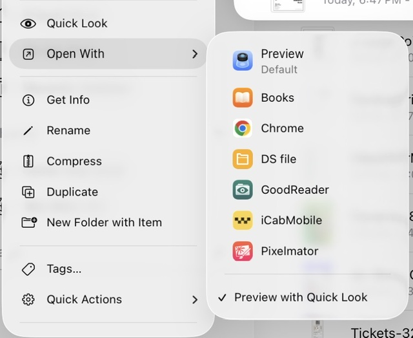Click the Get Info circle icon
413x338 pixels.
click(x=28, y=100)
